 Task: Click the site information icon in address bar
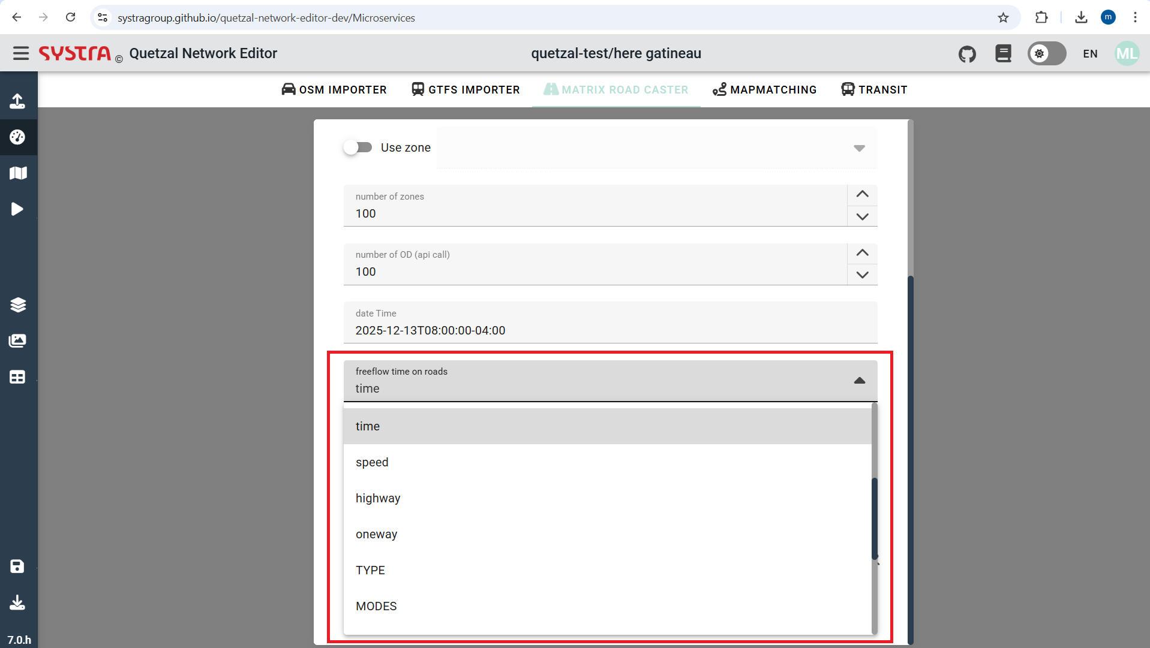103,17
